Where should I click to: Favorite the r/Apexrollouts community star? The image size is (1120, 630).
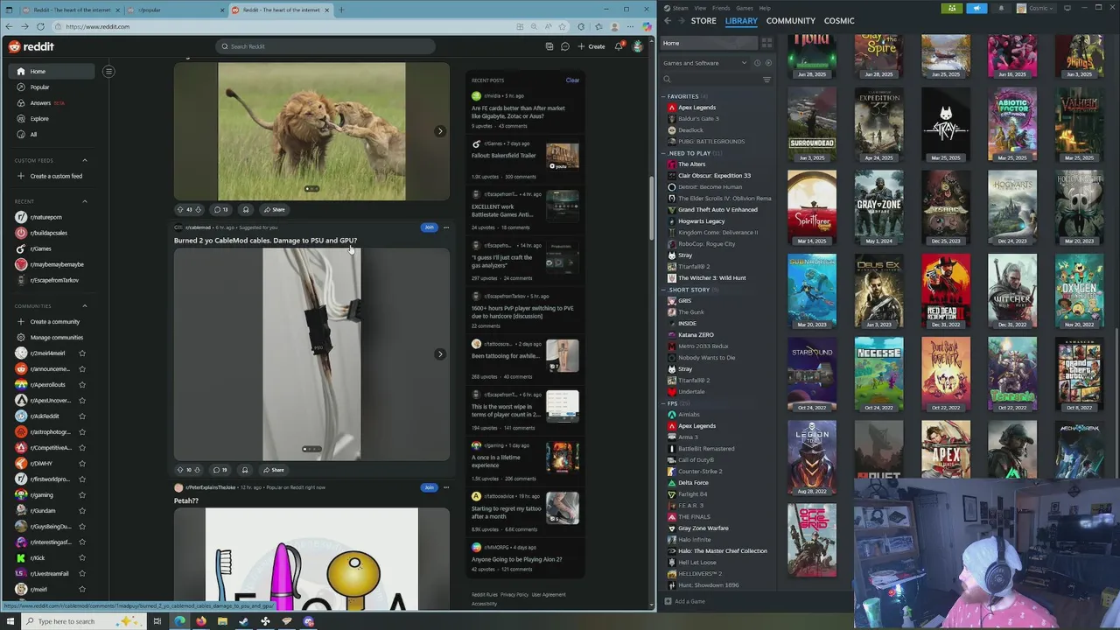click(82, 385)
